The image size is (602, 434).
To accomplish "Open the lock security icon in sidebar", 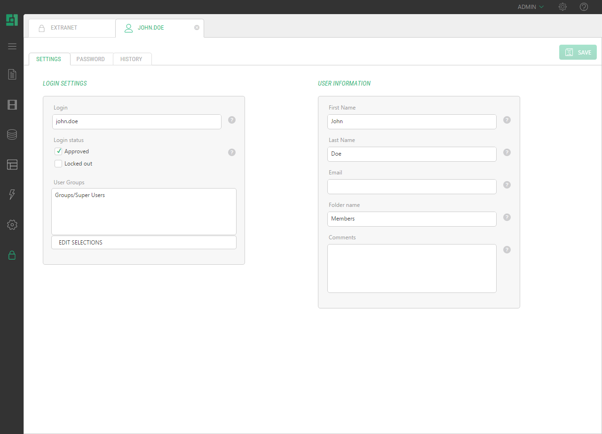I will pos(12,255).
